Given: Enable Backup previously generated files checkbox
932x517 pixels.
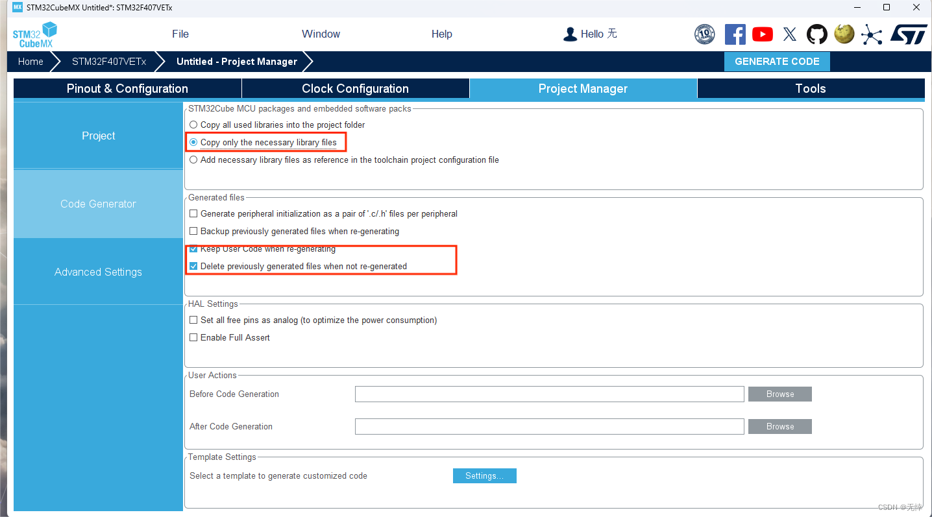Looking at the screenshot, I should point(193,231).
